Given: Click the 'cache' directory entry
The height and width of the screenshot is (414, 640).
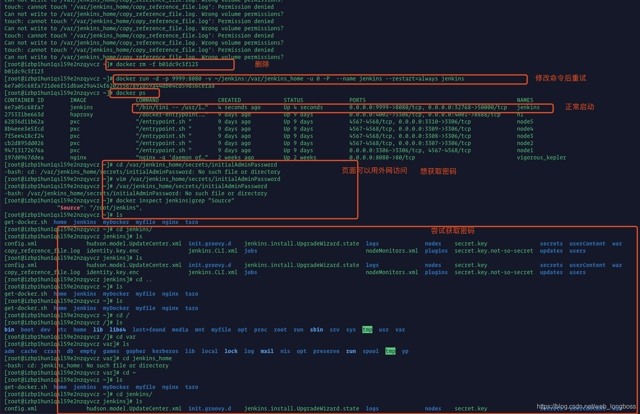Looking at the screenshot, I should (29, 351).
